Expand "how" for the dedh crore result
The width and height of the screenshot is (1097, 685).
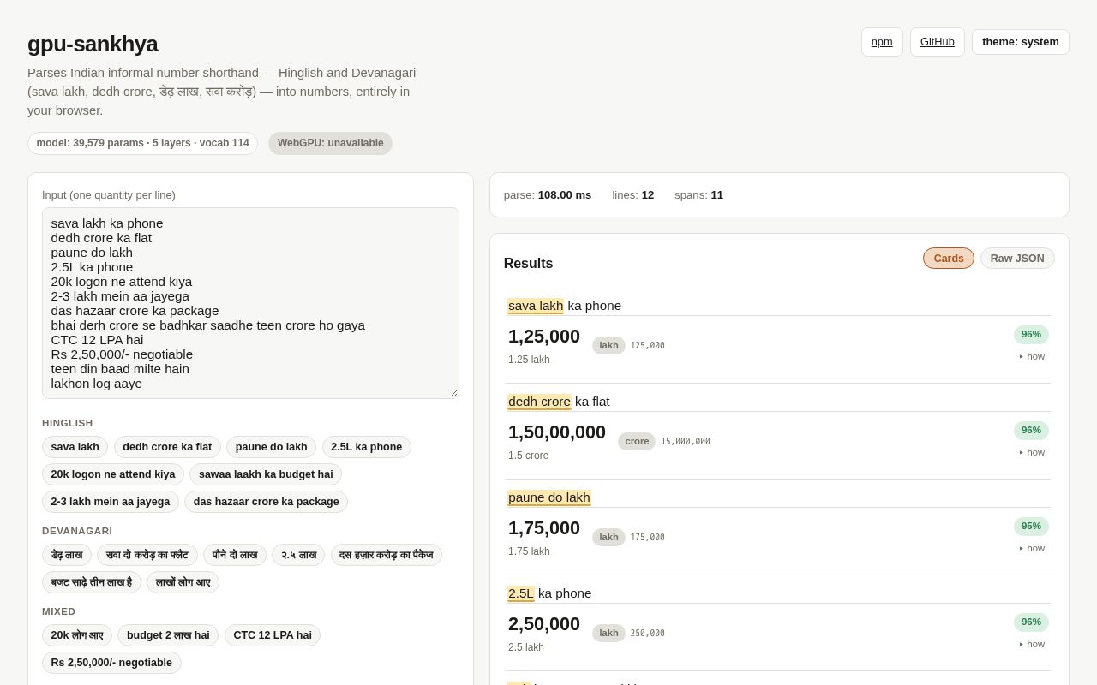(x=1032, y=452)
